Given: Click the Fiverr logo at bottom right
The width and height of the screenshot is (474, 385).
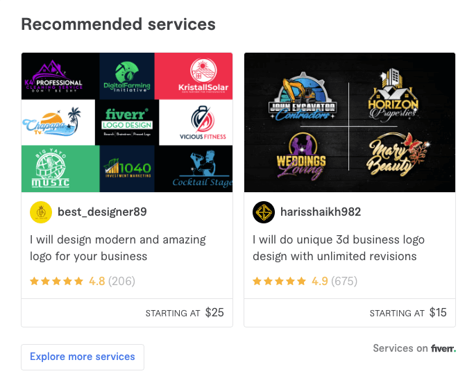Looking at the screenshot, I should click(443, 348).
